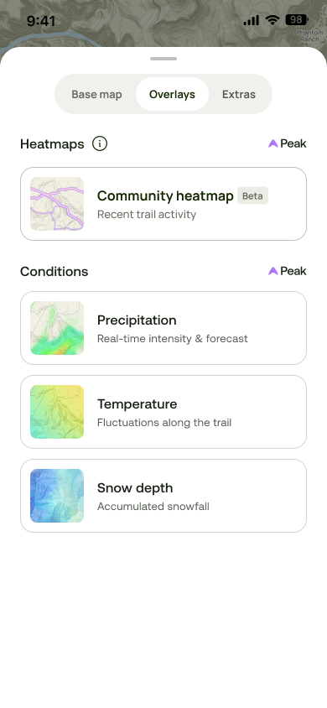Tap the Precipitation overlay thumbnail
The height and width of the screenshot is (708, 327).
tap(57, 328)
